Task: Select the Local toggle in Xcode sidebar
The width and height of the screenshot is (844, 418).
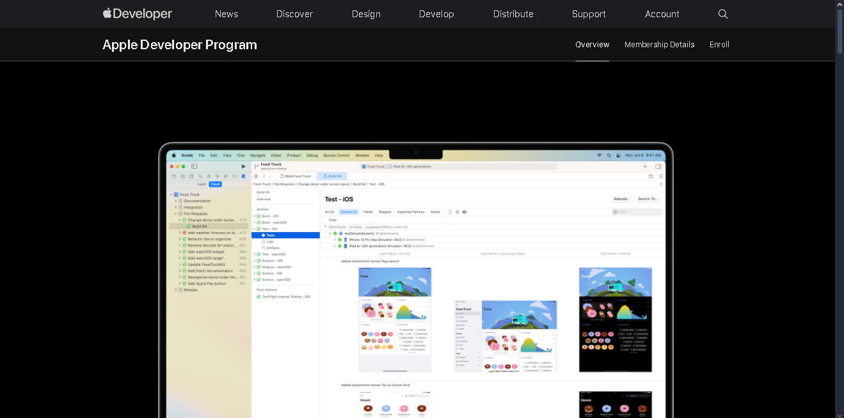Action: tap(202, 184)
